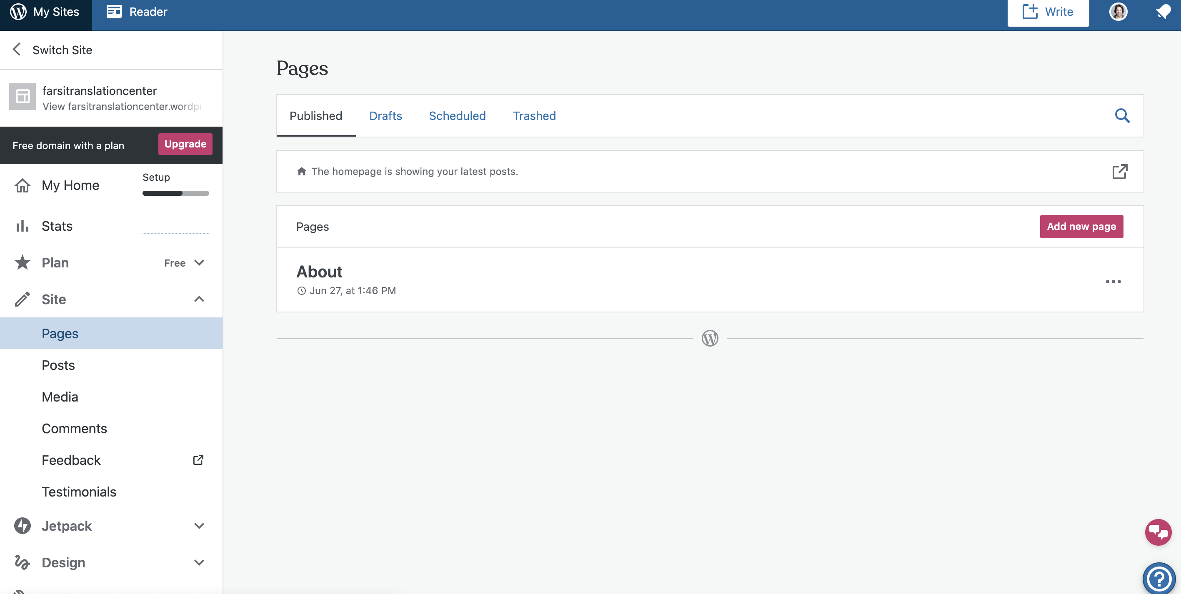Switch to the Trashed tab
Image resolution: width=1181 pixels, height=594 pixels.
tap(534, 116)
